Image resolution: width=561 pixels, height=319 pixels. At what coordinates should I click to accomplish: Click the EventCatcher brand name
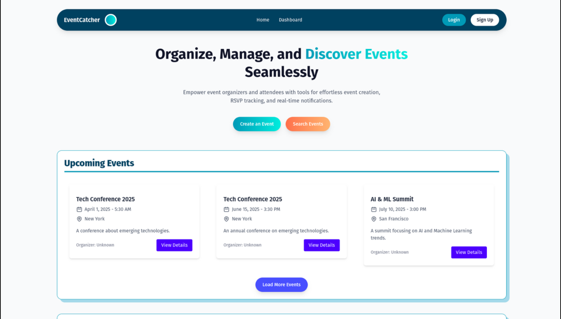(x=82, y=20)
